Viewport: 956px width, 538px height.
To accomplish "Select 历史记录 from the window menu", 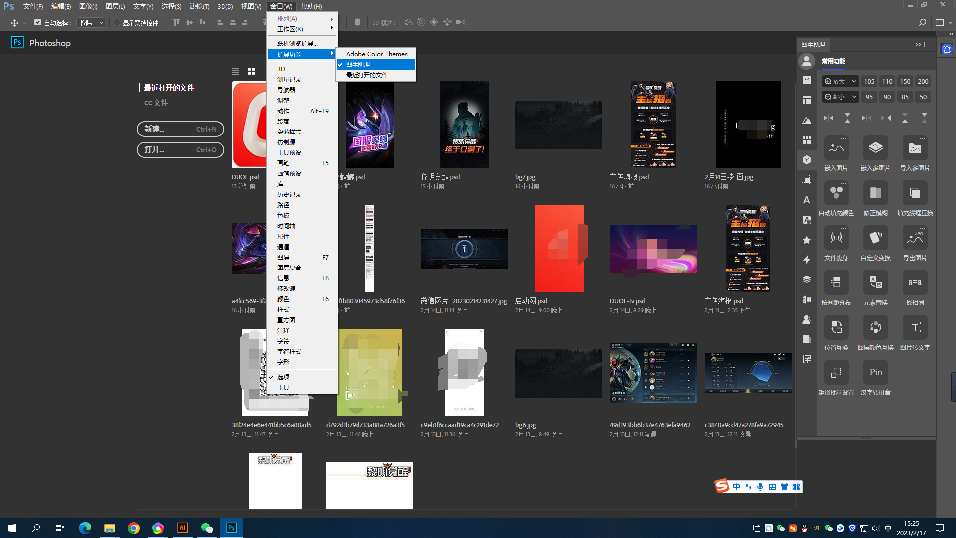I will (289, 195).
